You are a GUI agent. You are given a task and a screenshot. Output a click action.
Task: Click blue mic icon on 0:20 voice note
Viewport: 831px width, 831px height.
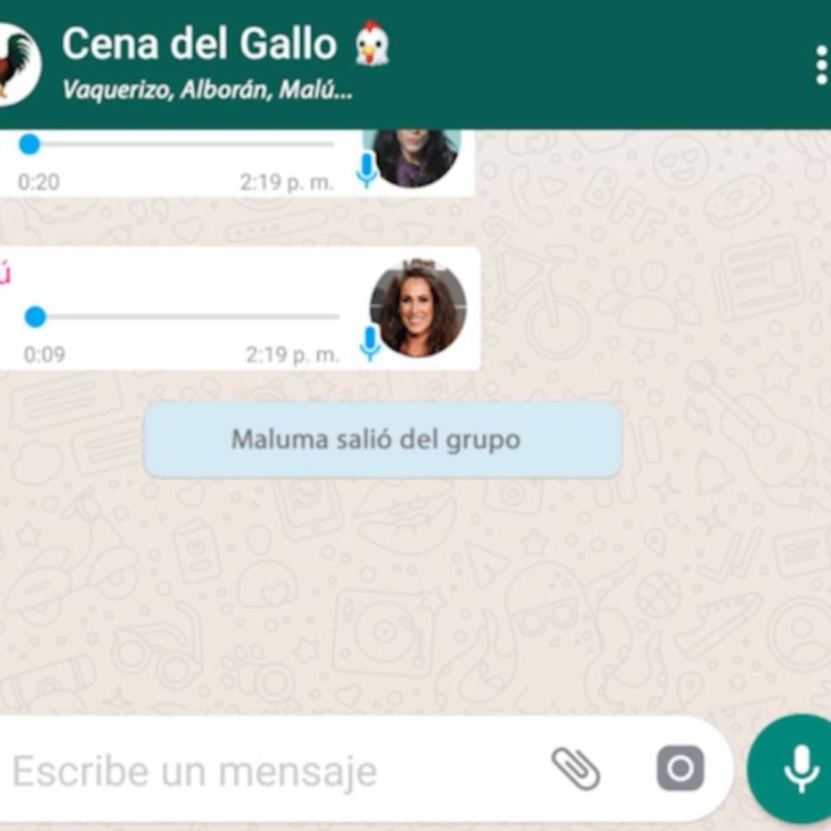(x=366, y=171)
